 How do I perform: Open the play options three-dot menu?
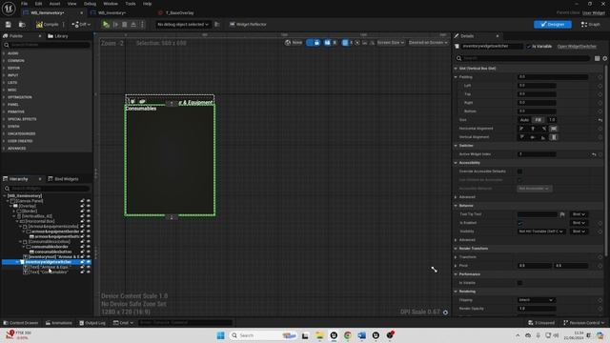point(142,25)
